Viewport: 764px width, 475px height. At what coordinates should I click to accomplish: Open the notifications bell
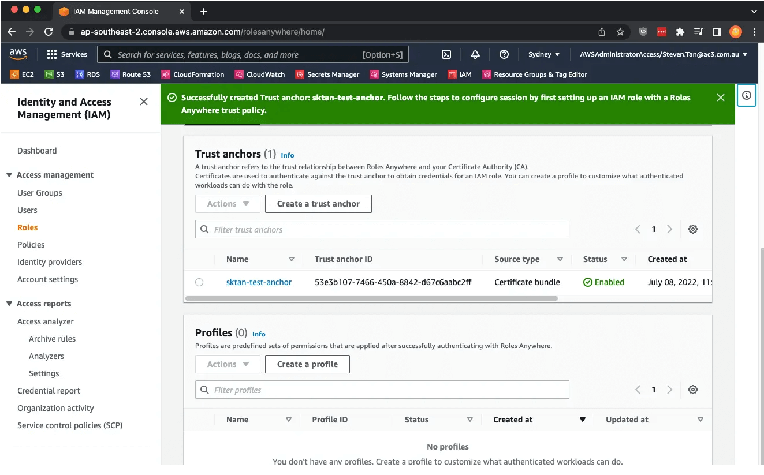[475, 54]
